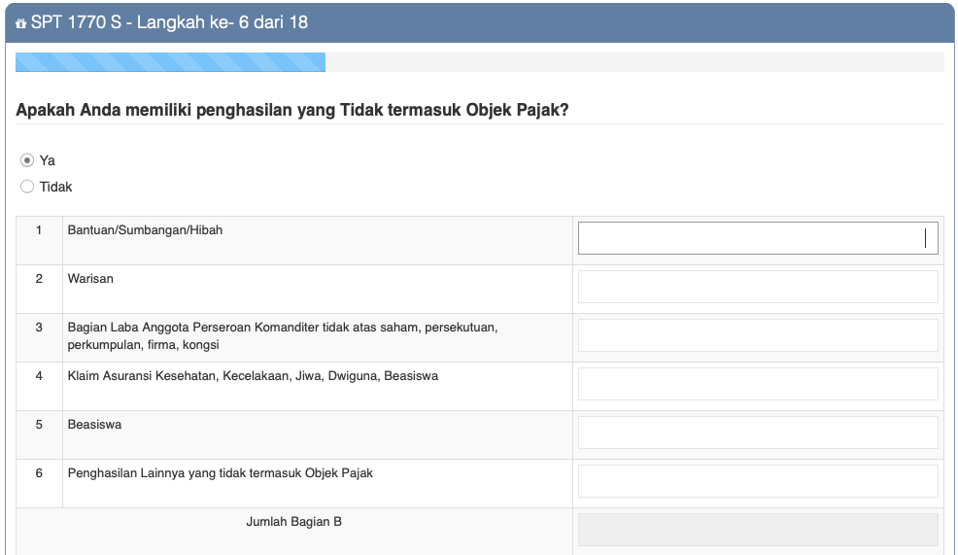Click input for Bagian Laba Anggota Perseroan Komanditer
Screen dimensions: 958x555
757,335
